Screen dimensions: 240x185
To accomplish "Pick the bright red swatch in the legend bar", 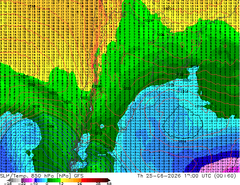I will (x=83, y=180).
